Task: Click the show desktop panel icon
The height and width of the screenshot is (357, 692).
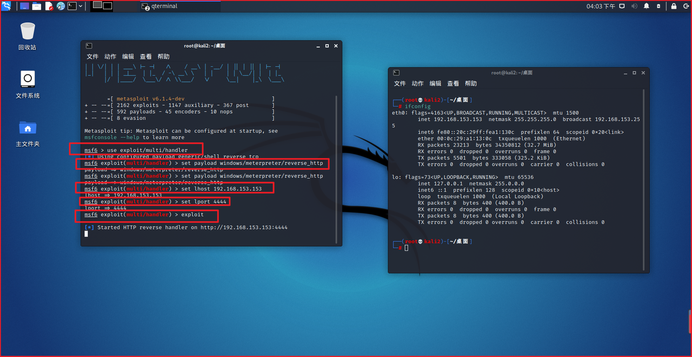Action: [25, 6]
